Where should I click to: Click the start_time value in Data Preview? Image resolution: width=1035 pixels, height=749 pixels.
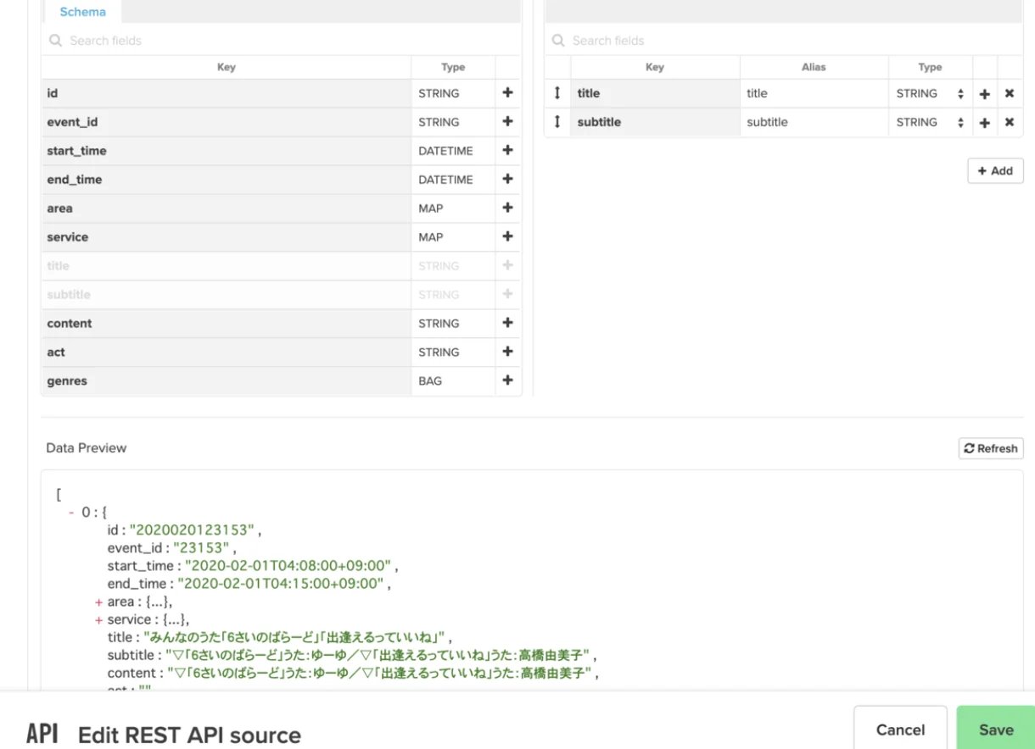tap(287, 566)
